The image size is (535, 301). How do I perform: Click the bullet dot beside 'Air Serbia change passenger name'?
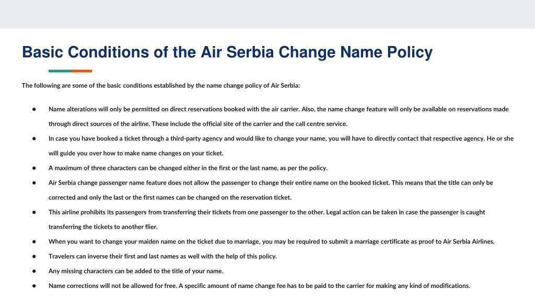point(34,182)
